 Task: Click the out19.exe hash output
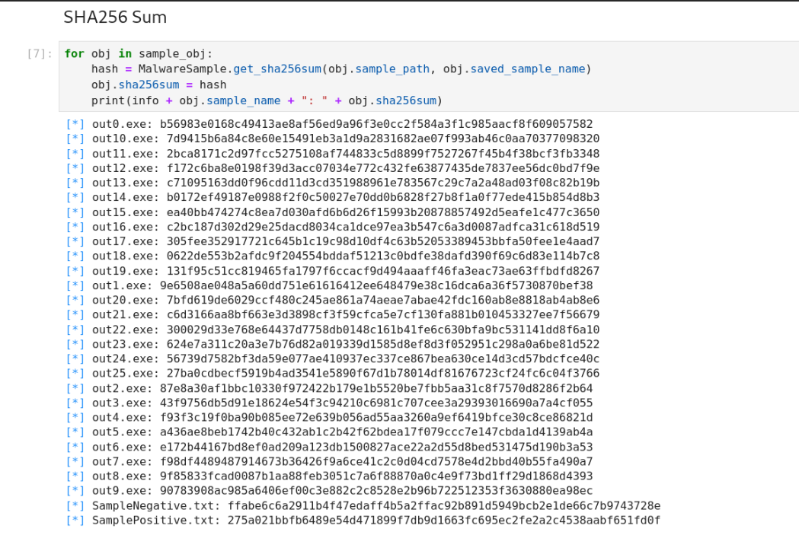383,271
